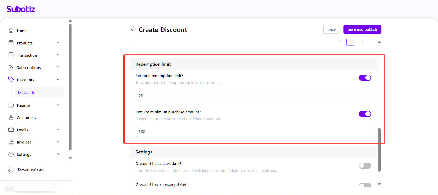438x195 pixels.
Task: Click the Subscriptions feed icon
Action: [11, 67]
